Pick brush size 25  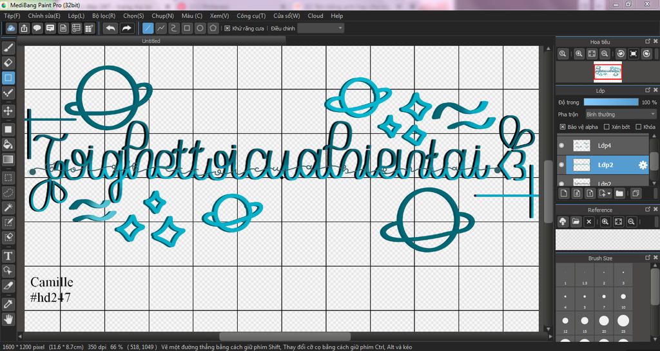click(623, 324)
